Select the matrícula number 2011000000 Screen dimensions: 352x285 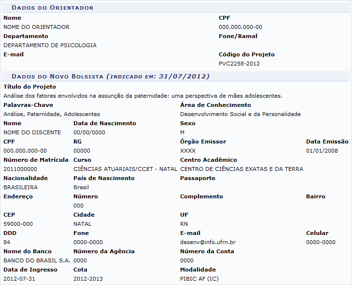point(20,169)
